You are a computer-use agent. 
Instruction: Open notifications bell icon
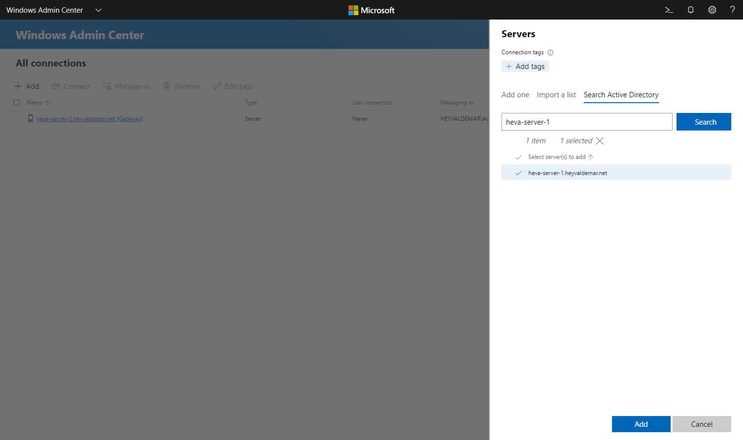click(x=690, y=10)
